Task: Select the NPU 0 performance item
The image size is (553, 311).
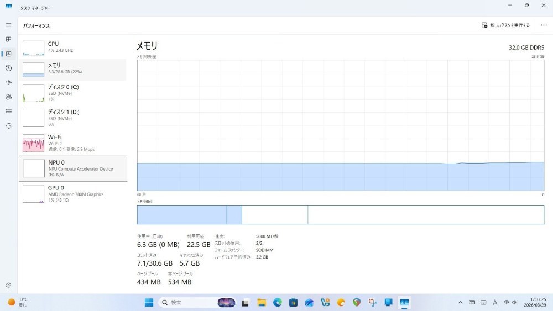Action: 73,168
